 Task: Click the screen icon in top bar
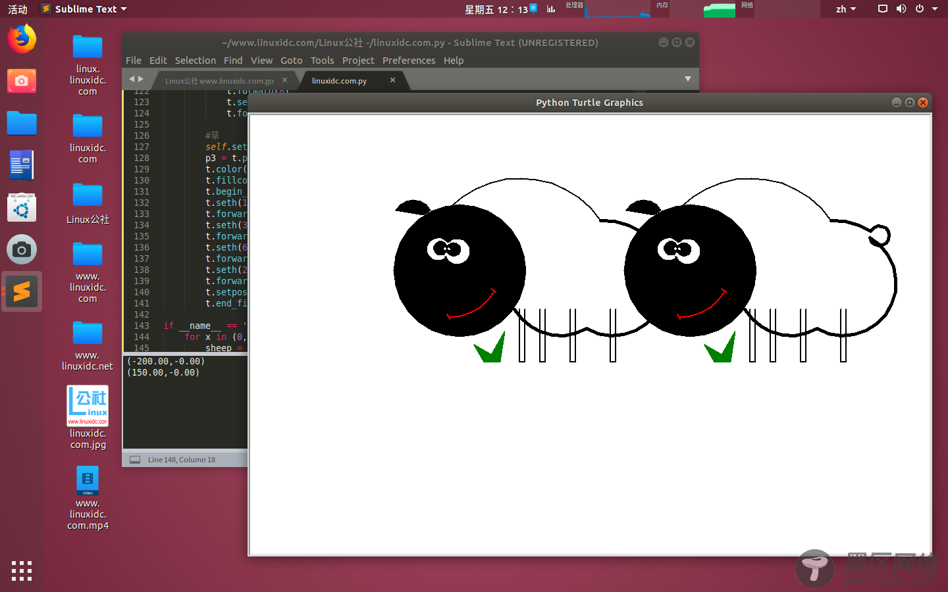tap(883, 9)
